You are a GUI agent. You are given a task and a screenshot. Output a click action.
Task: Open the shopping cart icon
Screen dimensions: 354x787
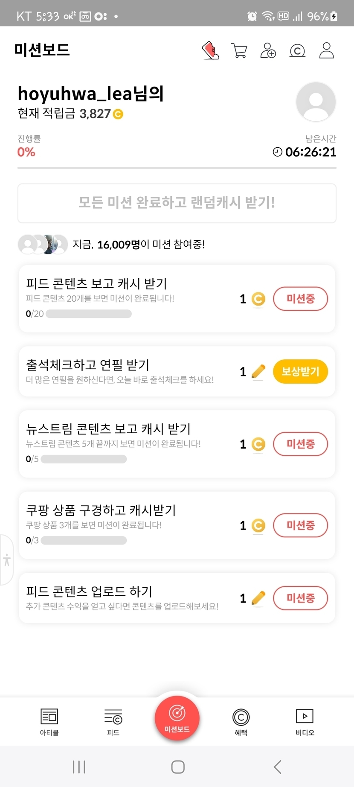(239, 50)
